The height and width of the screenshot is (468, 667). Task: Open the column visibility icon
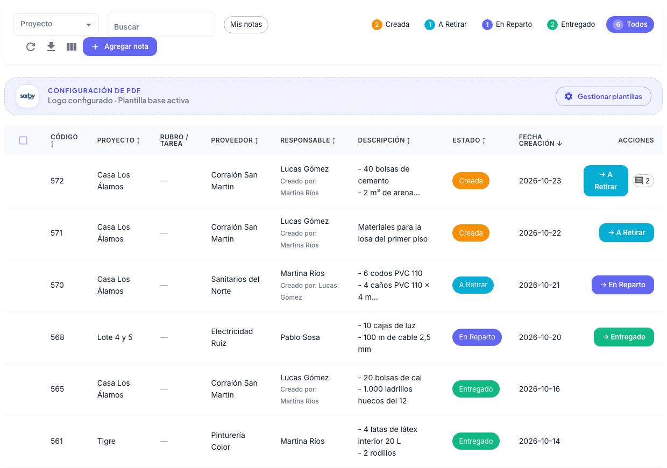[x=72, y=47]
